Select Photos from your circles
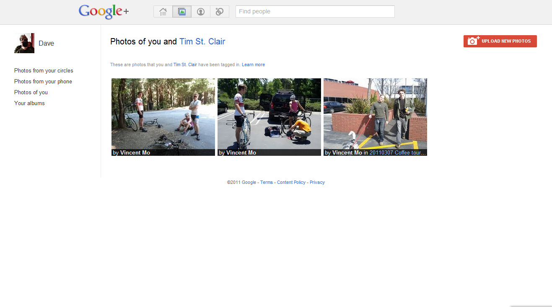Screen dimensions: 552x307 [44, 71]
